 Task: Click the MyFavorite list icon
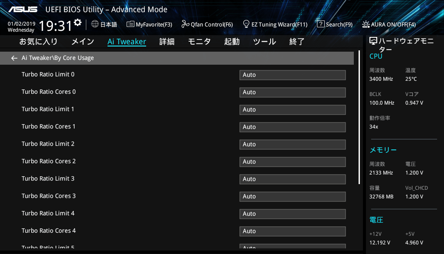[130, 24]
